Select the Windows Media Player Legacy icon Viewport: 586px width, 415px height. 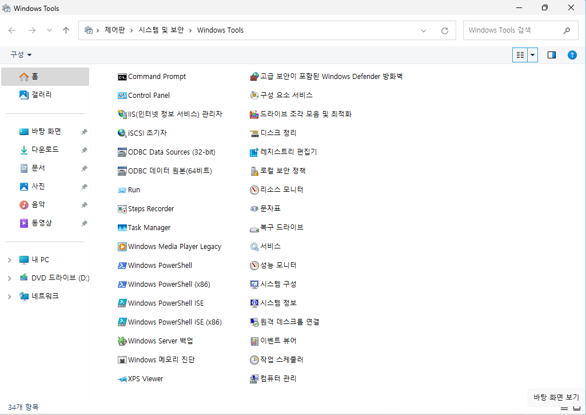(122, 247)
